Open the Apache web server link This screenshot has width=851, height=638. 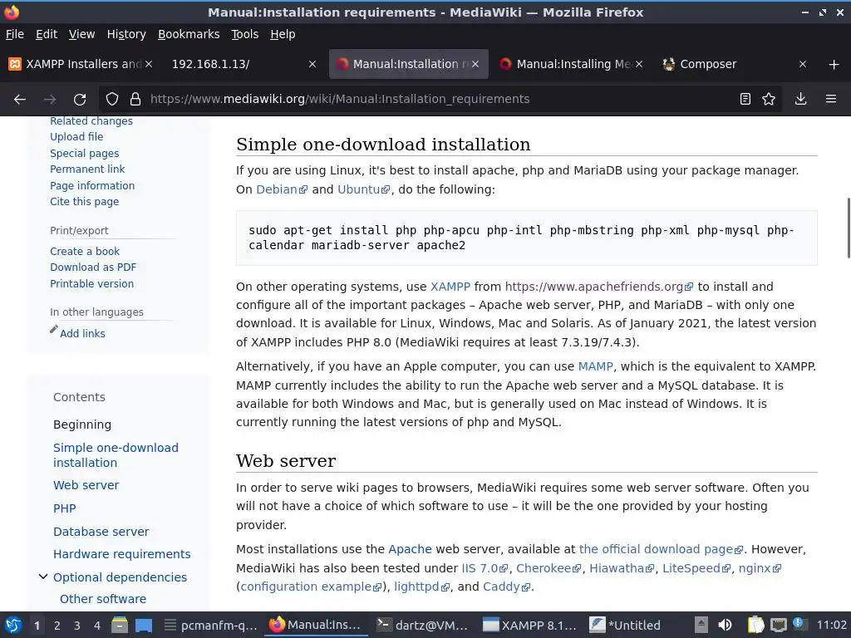[x=410, y=549]
